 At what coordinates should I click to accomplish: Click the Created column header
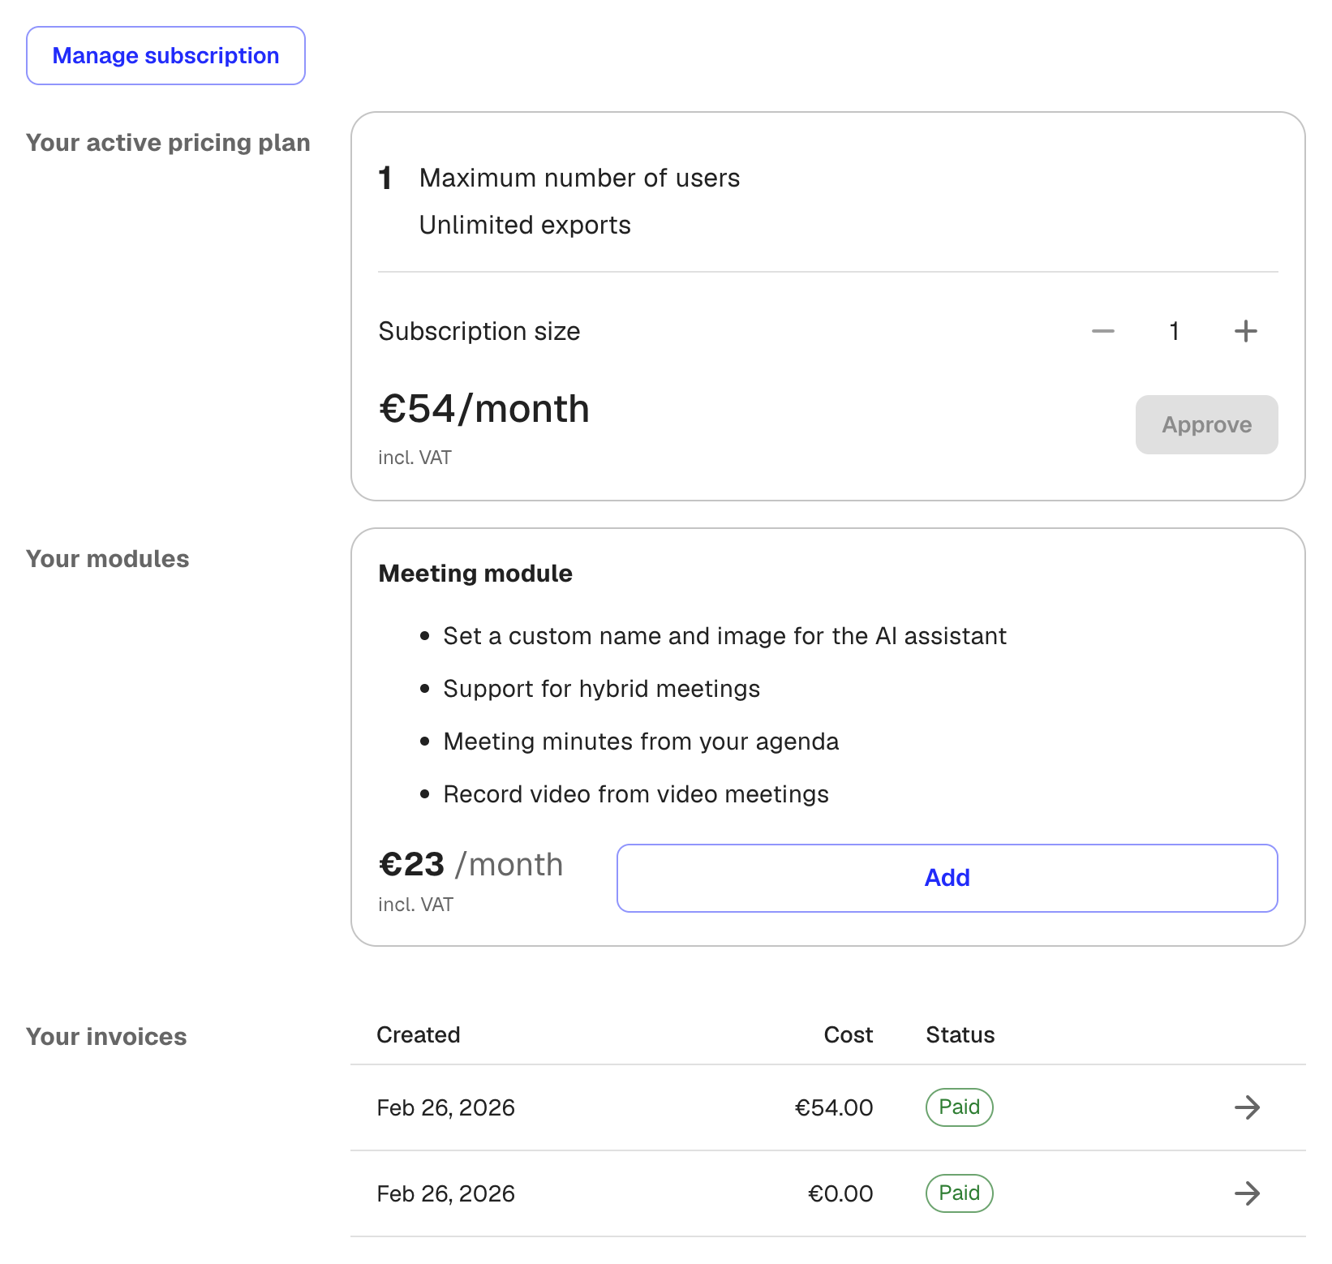[418, 1034]
